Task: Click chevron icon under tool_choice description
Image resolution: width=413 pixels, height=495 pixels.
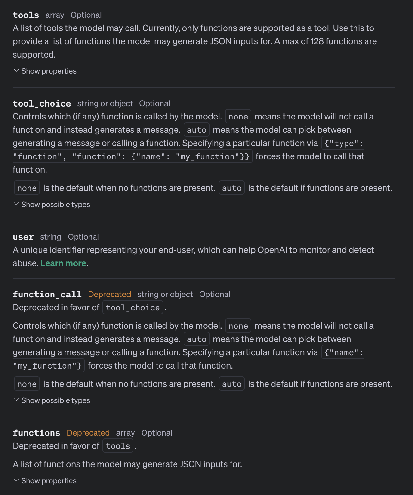Action: (16, 204)
